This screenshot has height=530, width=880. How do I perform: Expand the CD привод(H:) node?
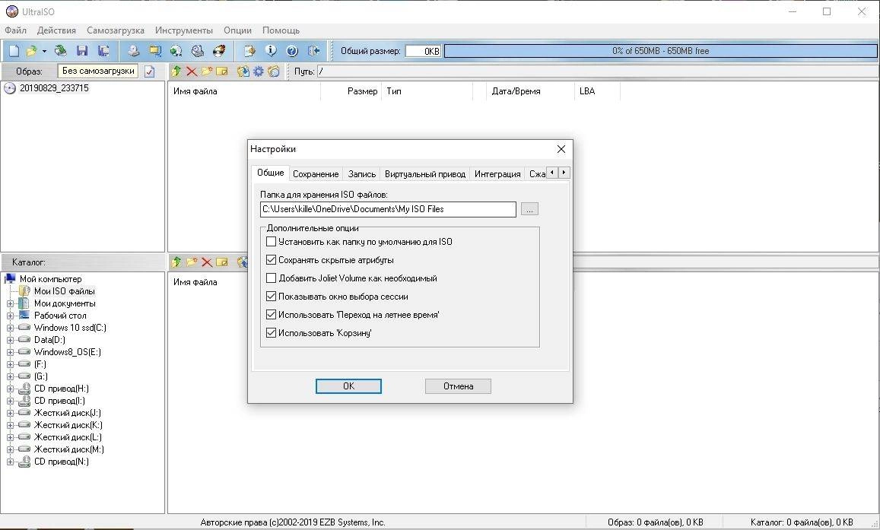coord(10,389)
